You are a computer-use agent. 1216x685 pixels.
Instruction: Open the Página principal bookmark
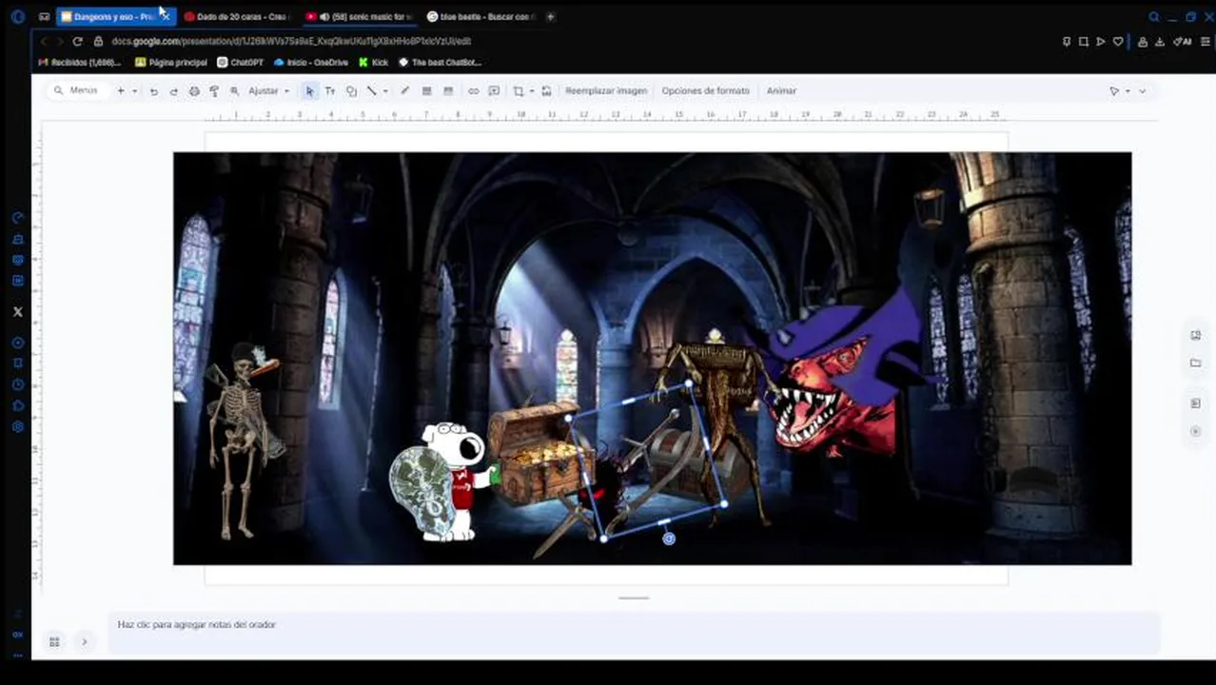point(171,62)
